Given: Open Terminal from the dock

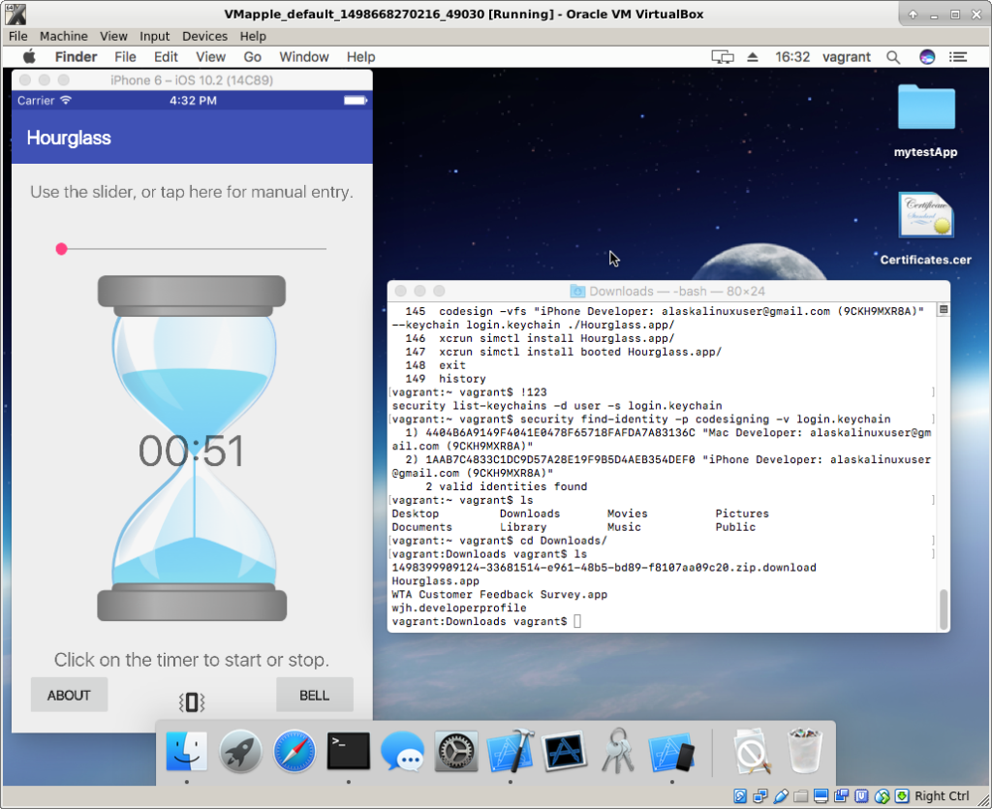Looking at the screenshot, I should [x=348, y=751].
